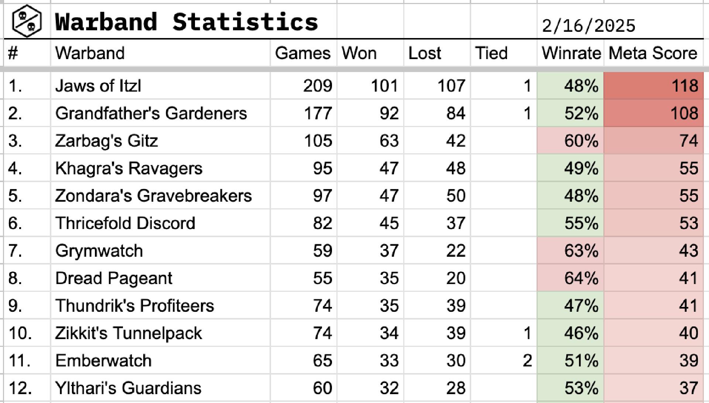The width and height of the screenshot is (709, 403).
Task: Click Zondara's Gravebreakers warband cell
Action: [x=153, y=195]
